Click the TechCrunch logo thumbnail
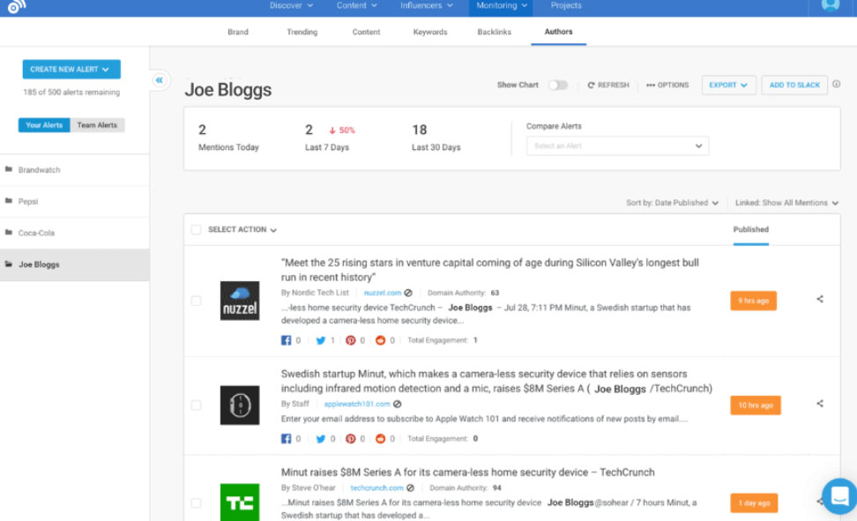The height and width of the screenshot is (521, 857). 240,502
